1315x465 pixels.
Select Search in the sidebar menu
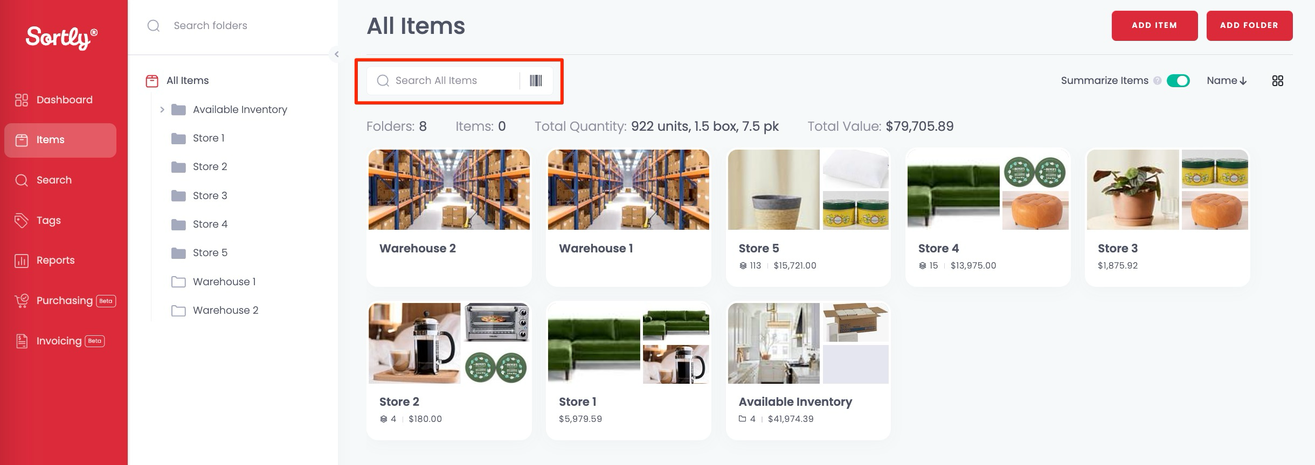click(x=53, y=180)
